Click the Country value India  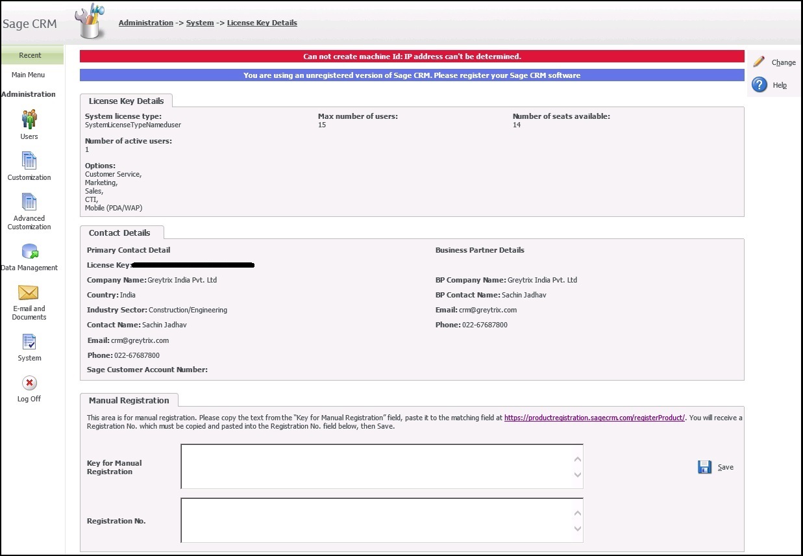(128, 295)
